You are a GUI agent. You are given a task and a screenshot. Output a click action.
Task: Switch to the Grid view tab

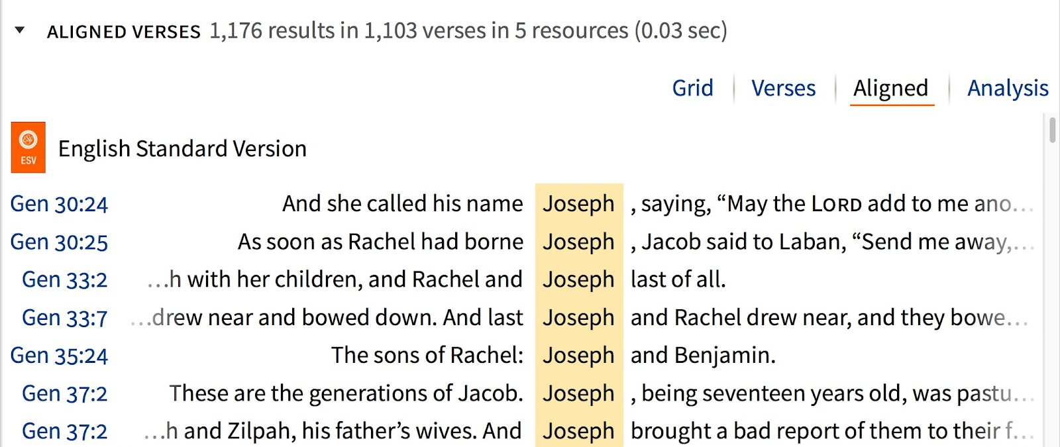point(692,88)
